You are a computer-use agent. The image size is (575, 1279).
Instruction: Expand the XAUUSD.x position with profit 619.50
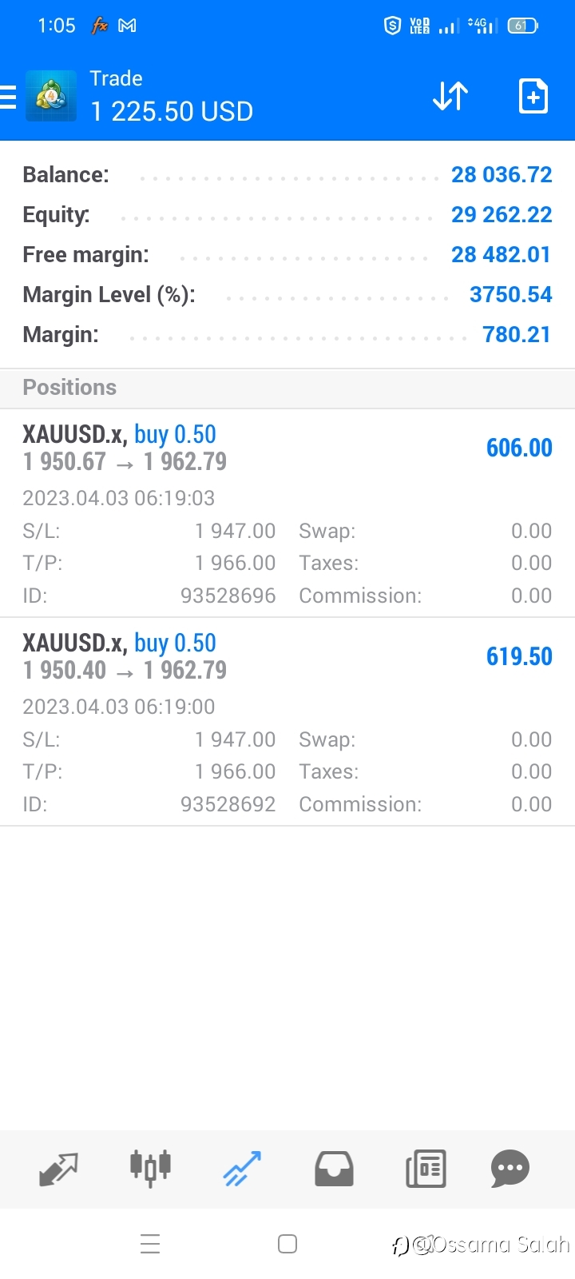287,656
